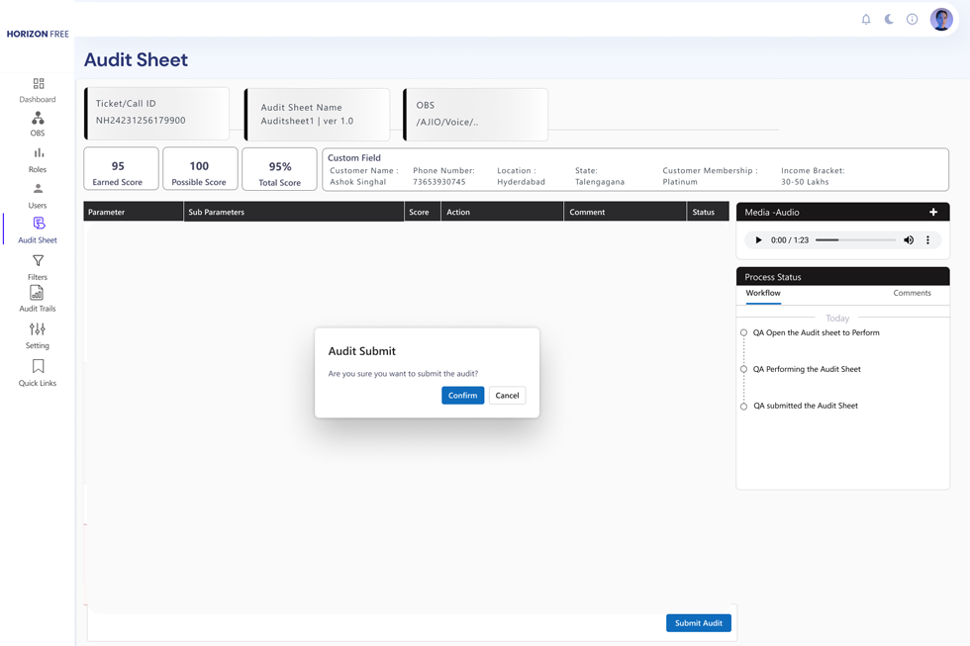
Task: Click the info circle icon
Action: [912, 19]
